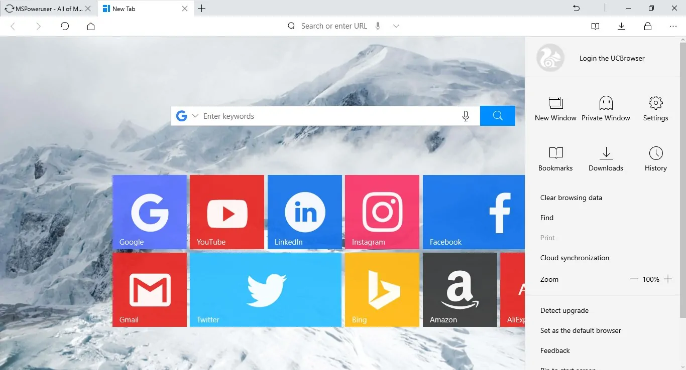Reload the page with refresh icon

(65, 26)
